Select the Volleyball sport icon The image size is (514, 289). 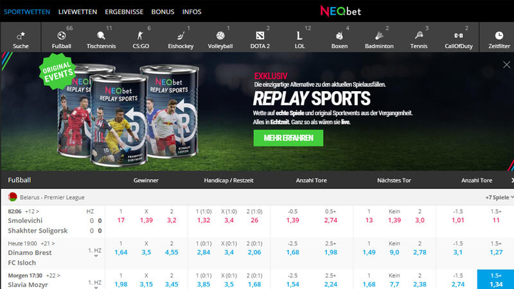(x=220, y=37)
